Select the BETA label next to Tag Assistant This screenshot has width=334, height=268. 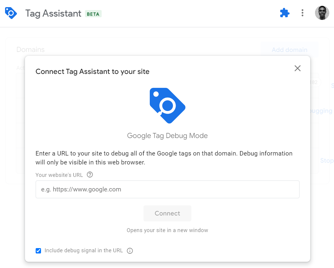pos(93,14)
